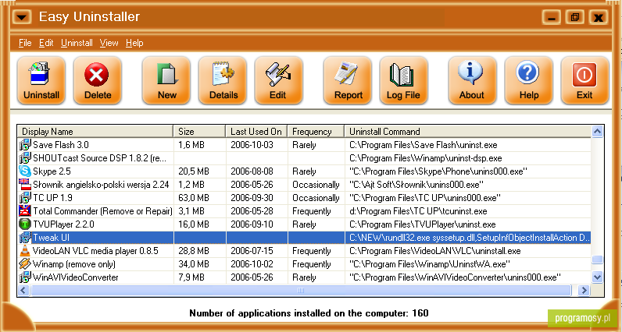Select the Skype 2.5 entry

coord(52,171)
